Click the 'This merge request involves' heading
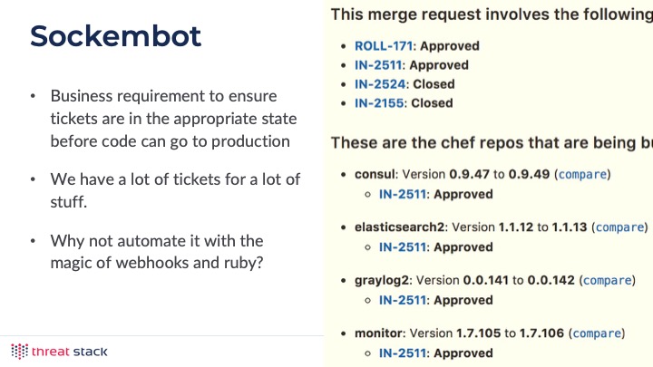Viewport: 653px width, 367px height. click(x=492, y=14)
